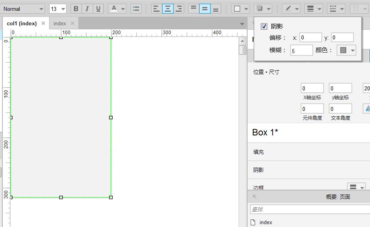Toggle underline formatting

point(98,9)
